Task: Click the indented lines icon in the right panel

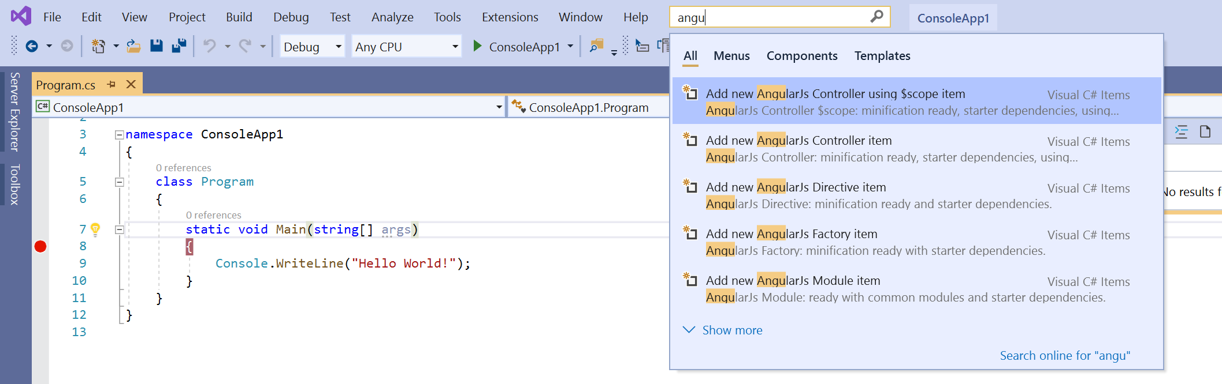Action: [x=1182, y=132]
